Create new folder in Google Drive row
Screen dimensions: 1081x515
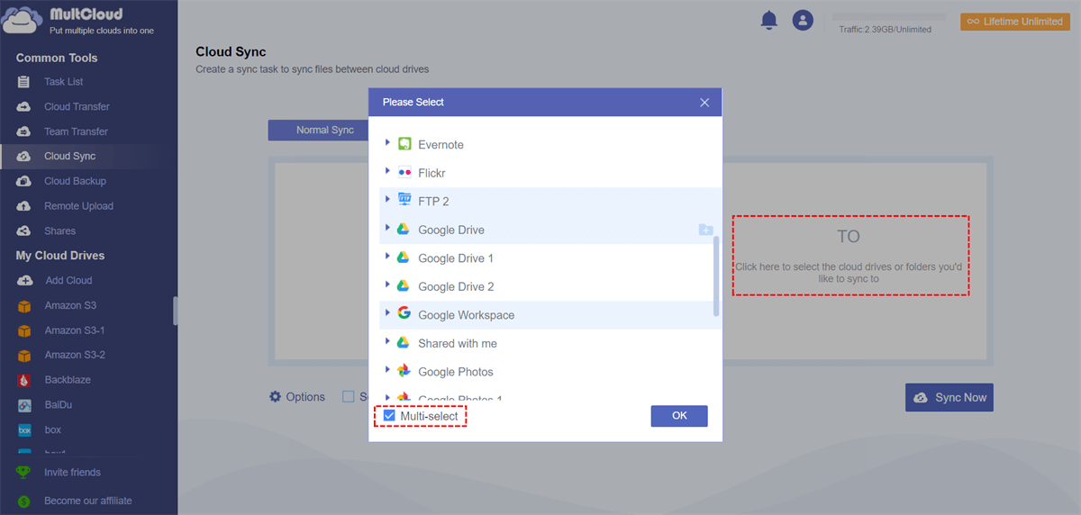pos(705,230)
